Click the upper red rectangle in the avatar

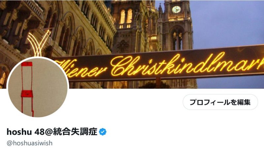(27, 64)
